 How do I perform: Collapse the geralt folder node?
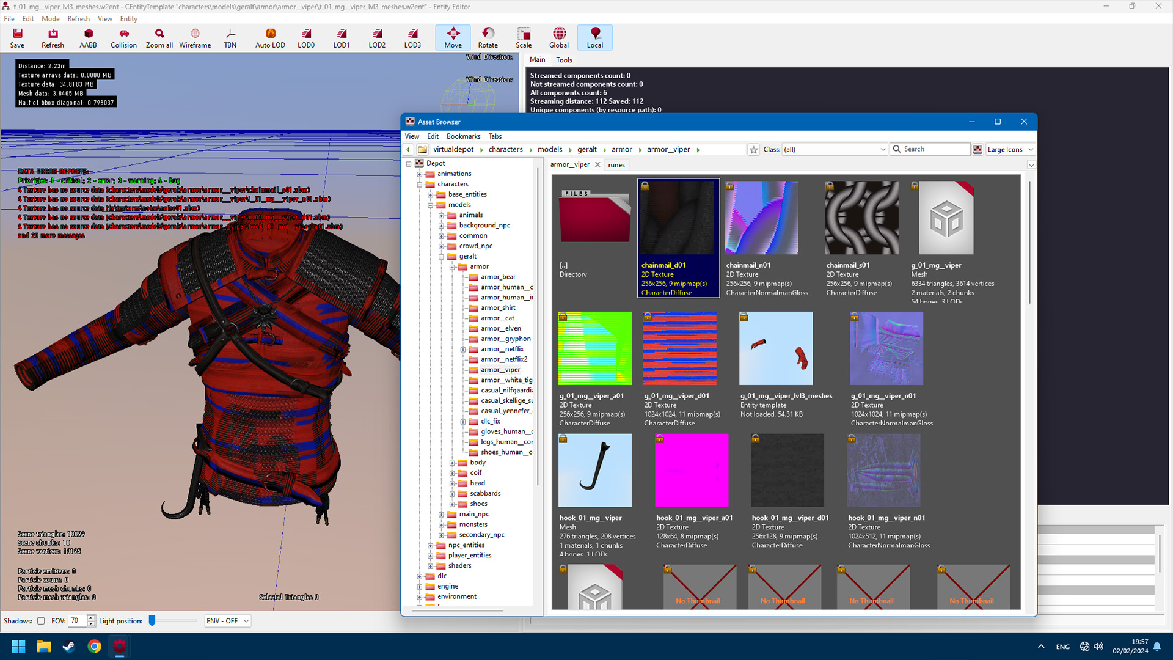[x=441, y=257]
